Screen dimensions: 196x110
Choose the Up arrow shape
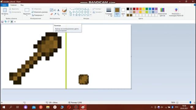pos(88,12)
